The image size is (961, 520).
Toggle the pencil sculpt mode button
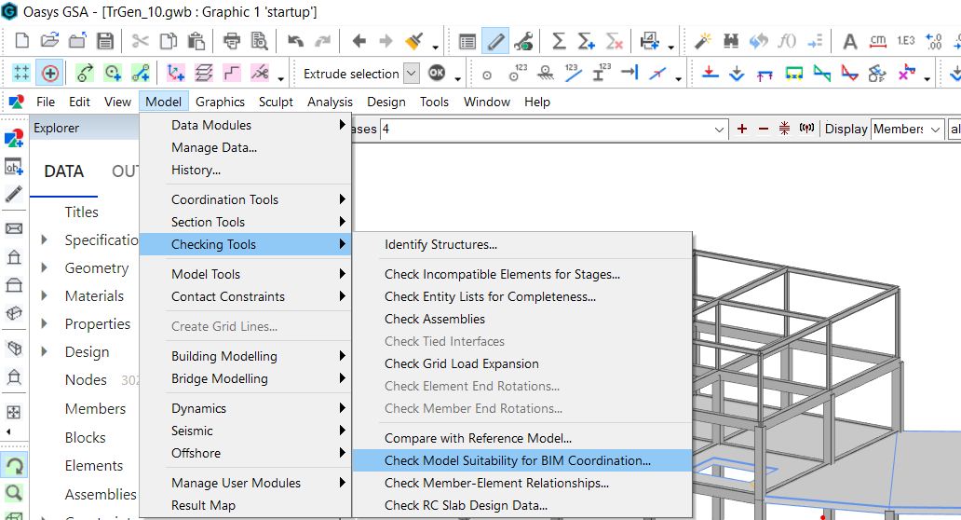tap(495, 41)
